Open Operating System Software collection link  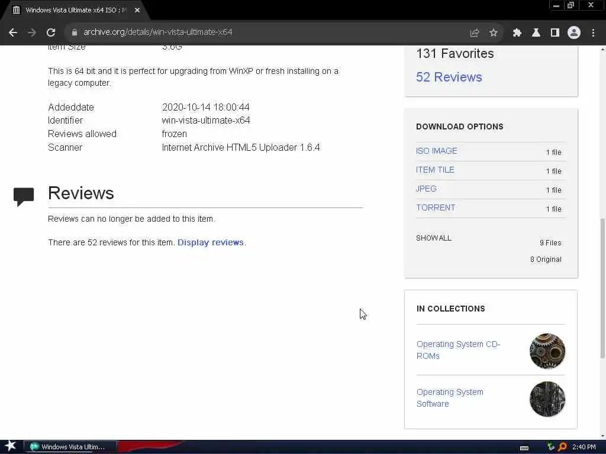click(x=450, y=398)
